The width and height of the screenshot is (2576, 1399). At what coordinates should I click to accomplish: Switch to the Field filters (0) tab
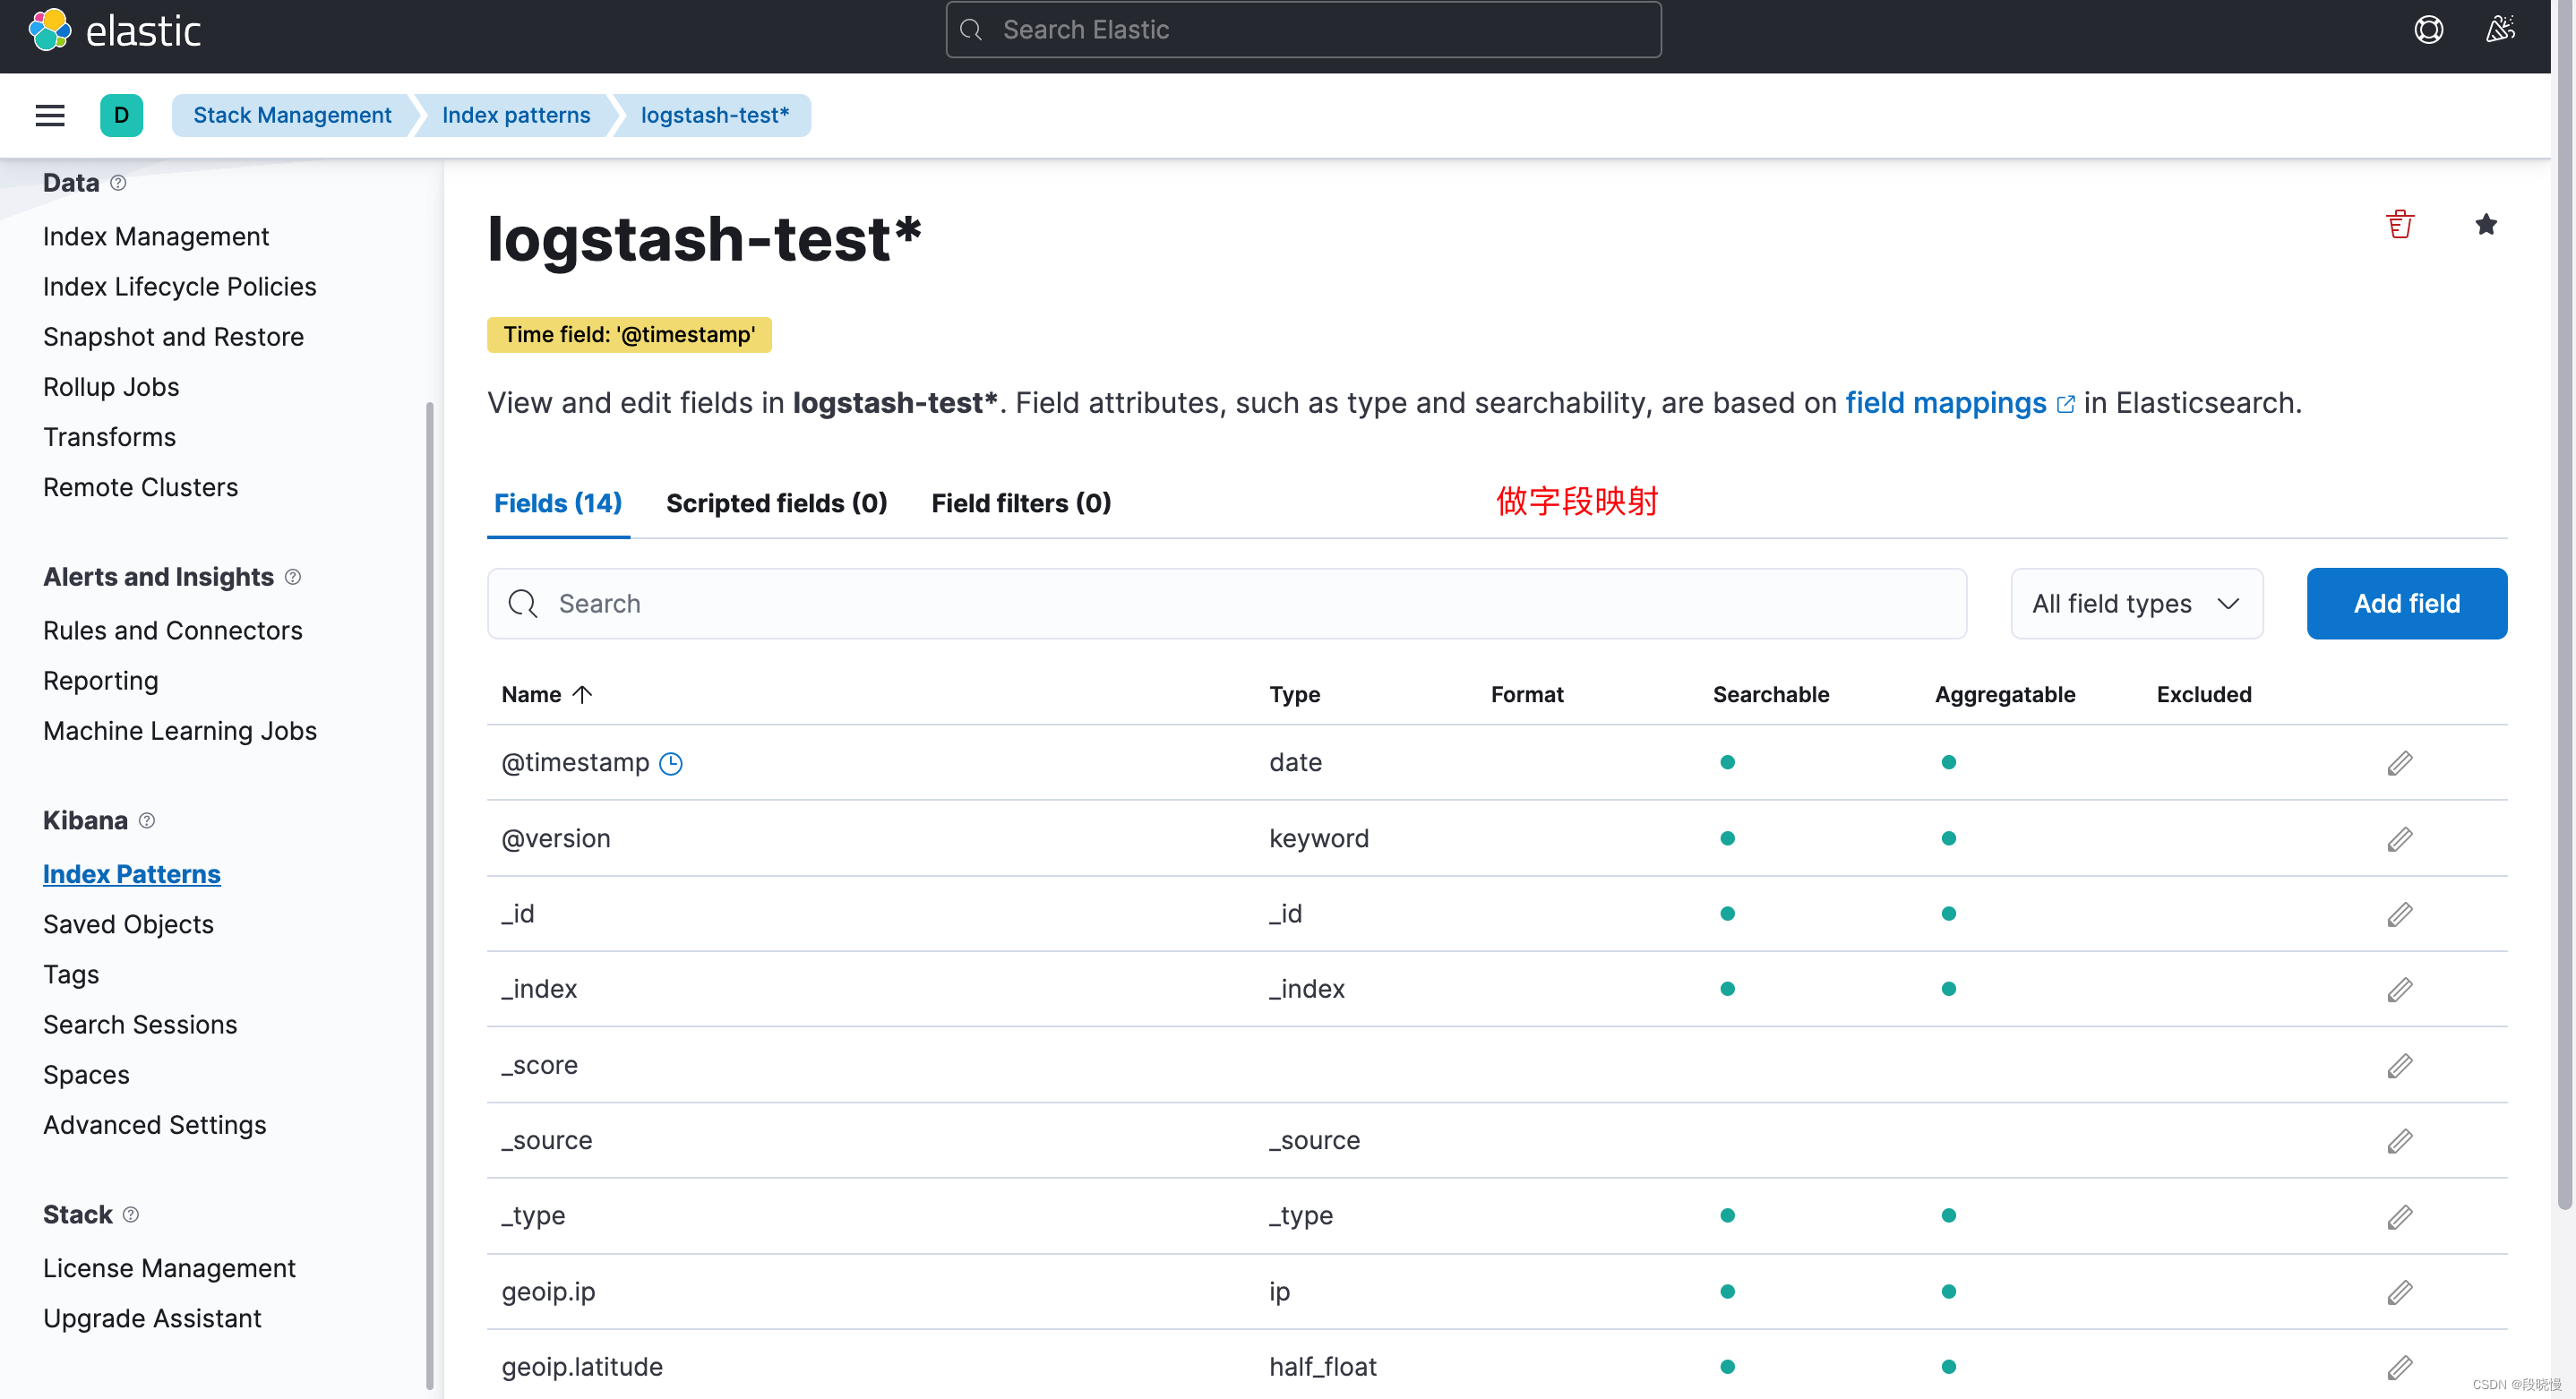pos(1021,503)
